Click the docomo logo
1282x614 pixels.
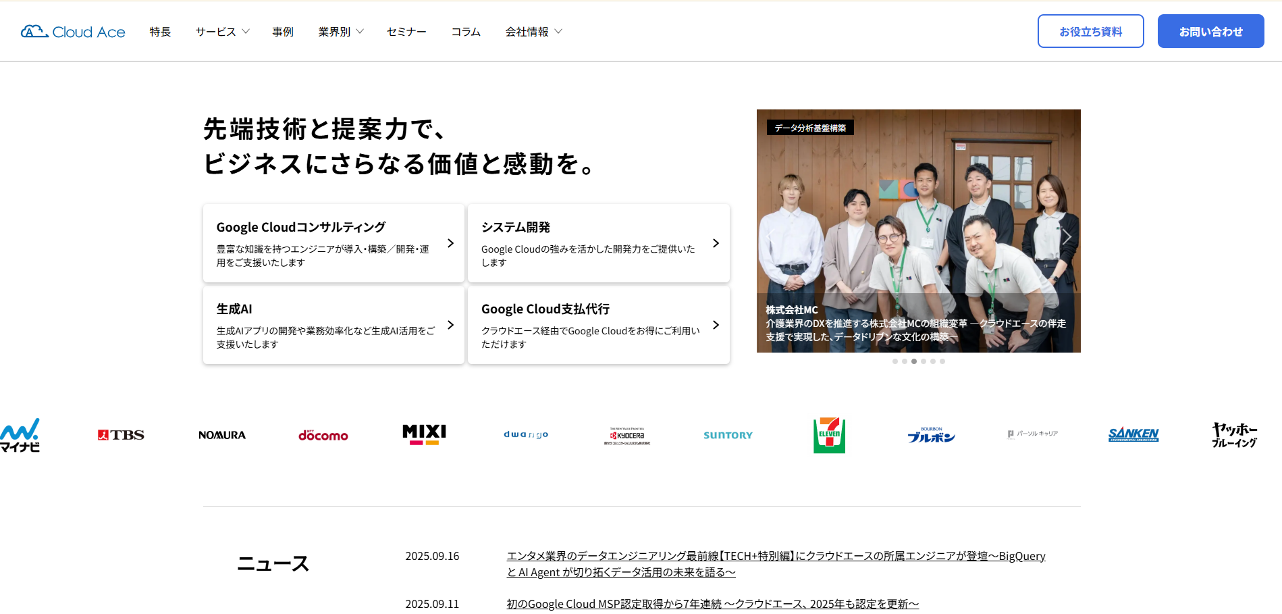[323, 435]
